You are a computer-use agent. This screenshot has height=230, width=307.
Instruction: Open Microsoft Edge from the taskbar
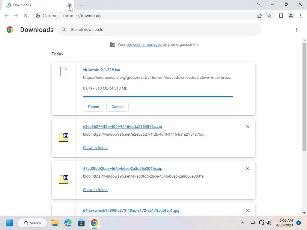(68, 223)
